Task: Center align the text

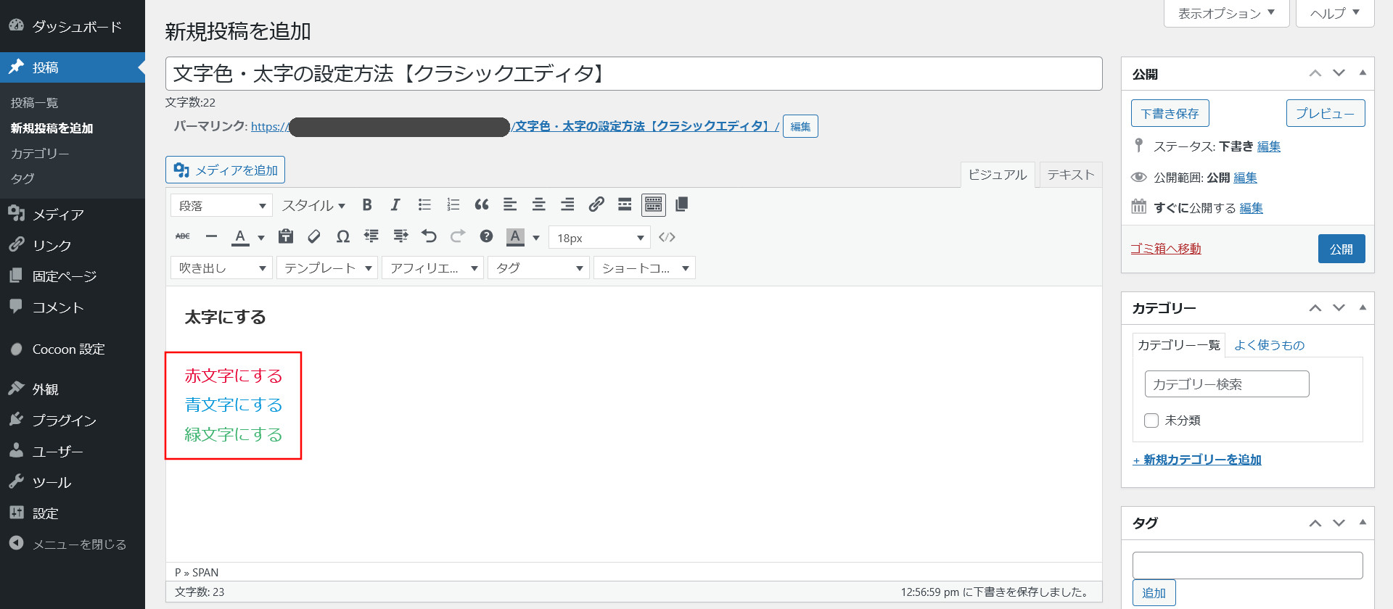Action: tap(538, 205)
